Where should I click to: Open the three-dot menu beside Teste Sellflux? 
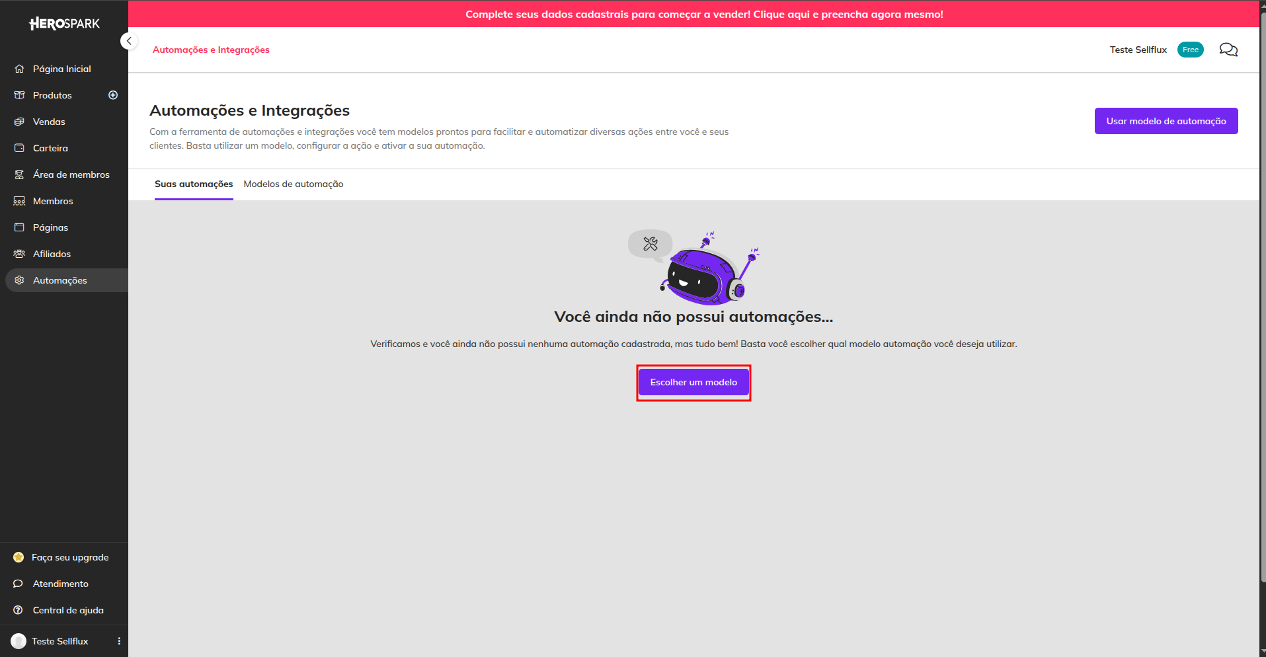tap(119, 641)
